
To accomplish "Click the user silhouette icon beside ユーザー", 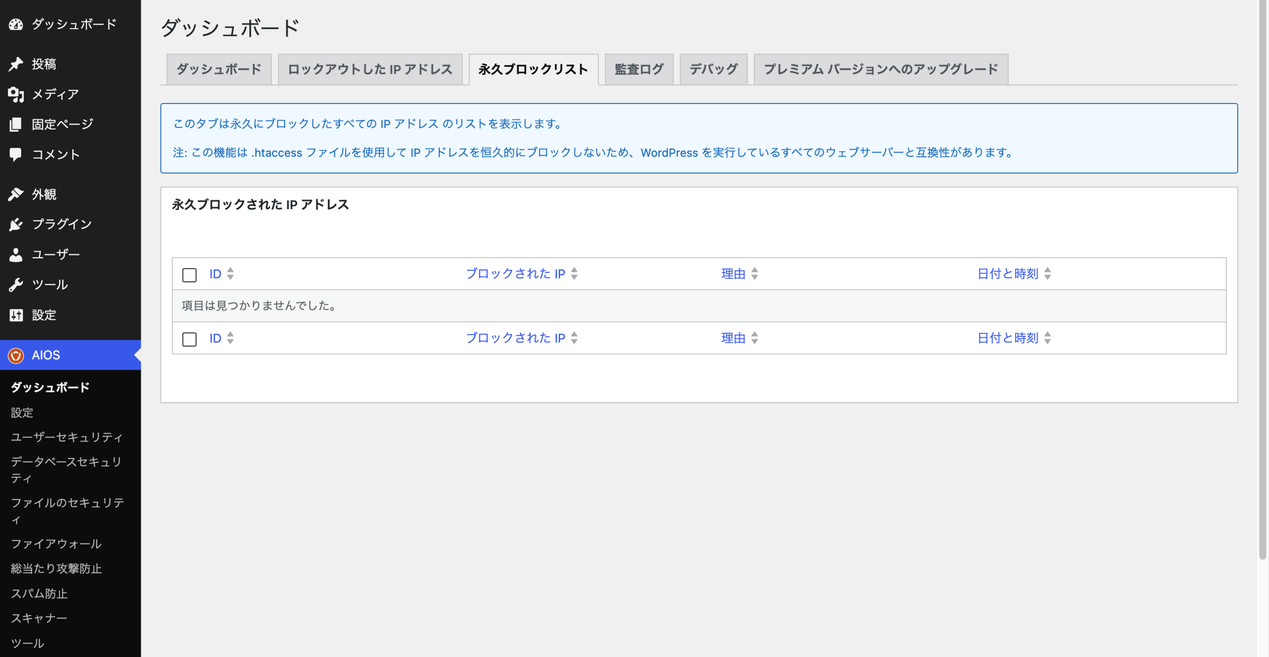I will coord(16,255).
